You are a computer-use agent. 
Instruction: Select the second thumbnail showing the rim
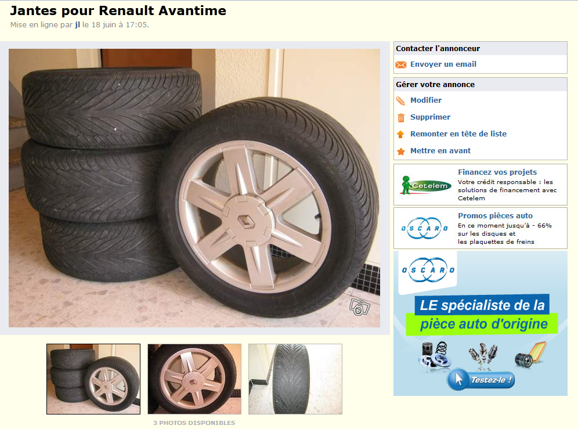coord(194,379)
